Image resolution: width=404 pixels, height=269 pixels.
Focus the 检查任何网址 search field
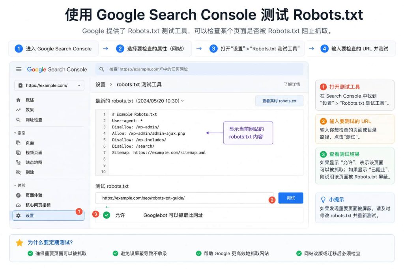(x=199, y=69)
